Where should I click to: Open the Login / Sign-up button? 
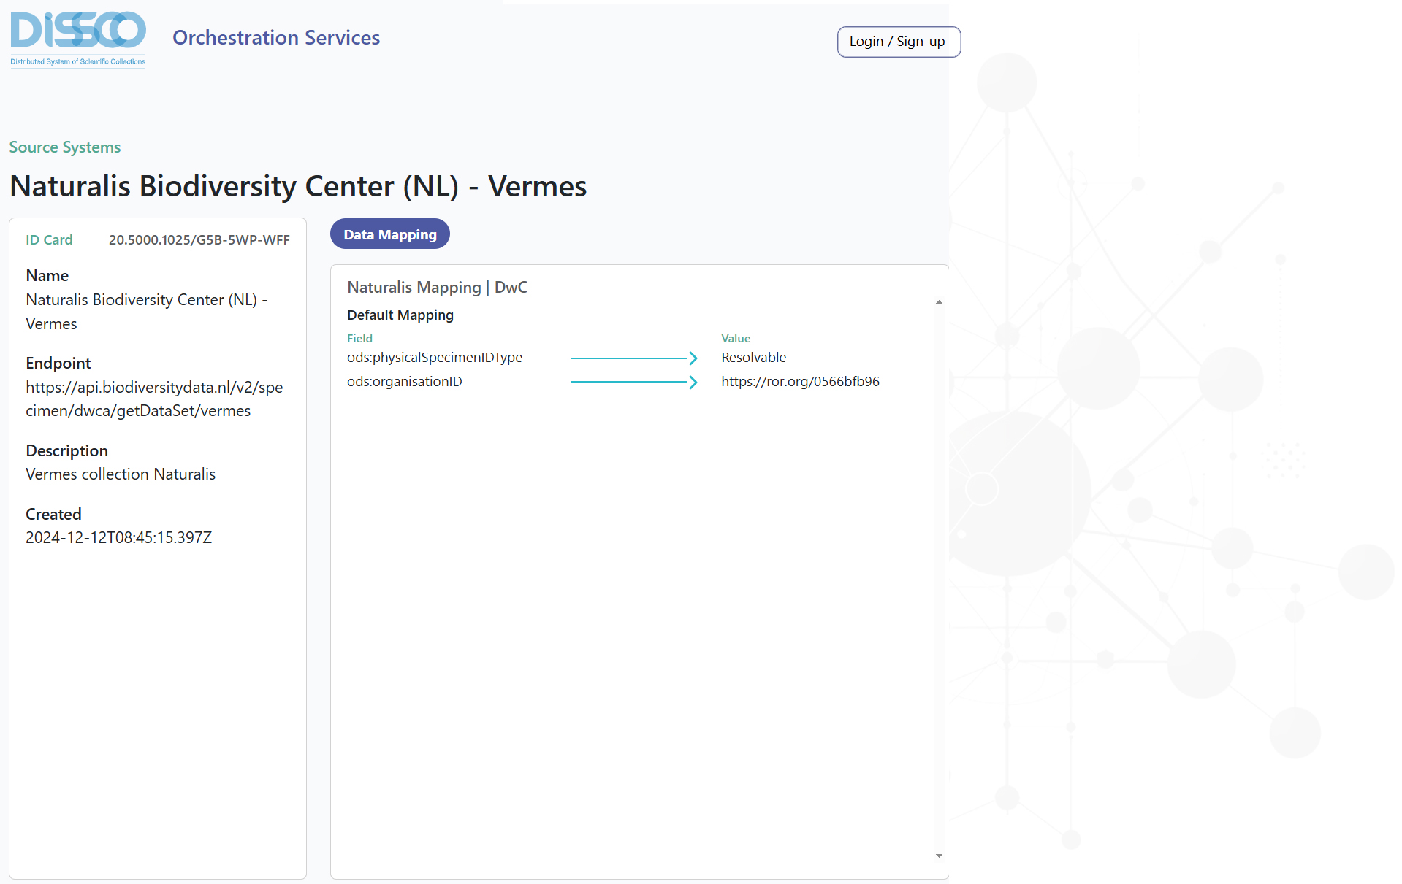898,42
